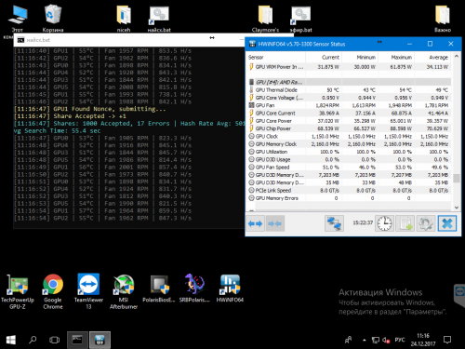Screen dimensions: 465x349
Task: Open the Claymore's folder on desktop
Action: tap(265, 18)
